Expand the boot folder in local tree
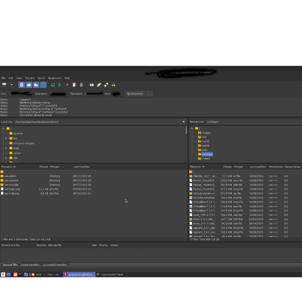The image size is (302, 302). 6,148
